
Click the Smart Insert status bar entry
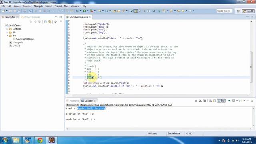click(x=174, y=134)
